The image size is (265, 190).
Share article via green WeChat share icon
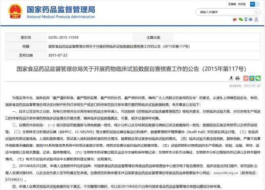[x=258, y=78]
